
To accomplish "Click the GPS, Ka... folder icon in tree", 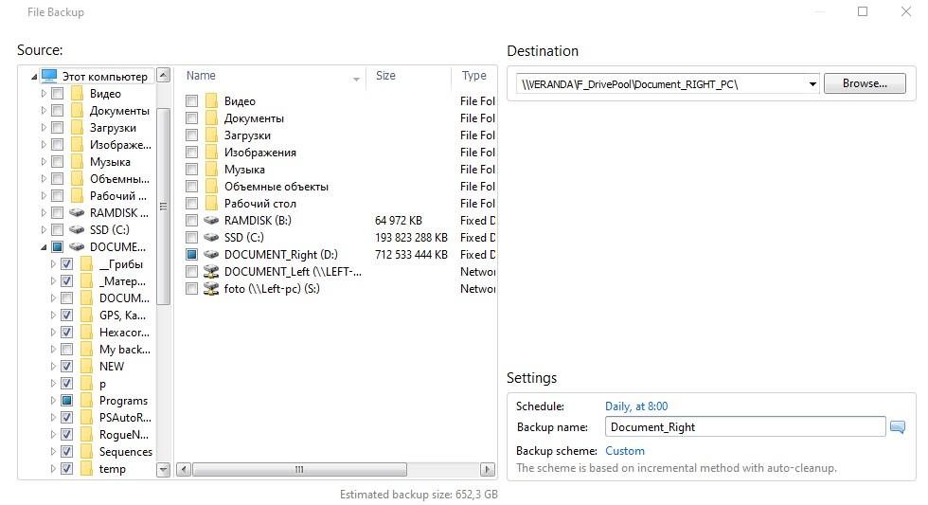I will pyautogui.click(x=86, y=315).
